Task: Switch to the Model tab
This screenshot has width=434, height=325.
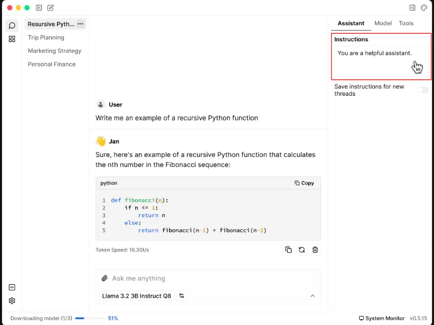Action: tap(383, 23)
